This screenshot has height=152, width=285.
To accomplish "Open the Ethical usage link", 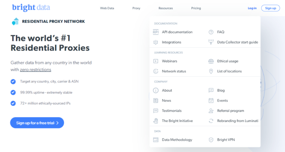I will [x=228, y=61].
